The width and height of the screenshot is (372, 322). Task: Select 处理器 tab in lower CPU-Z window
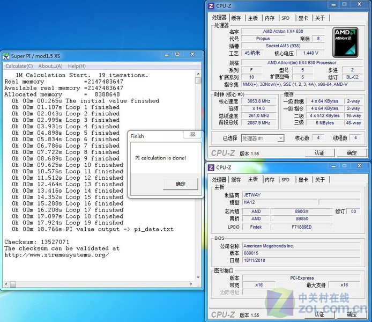(x=219, y=180)
